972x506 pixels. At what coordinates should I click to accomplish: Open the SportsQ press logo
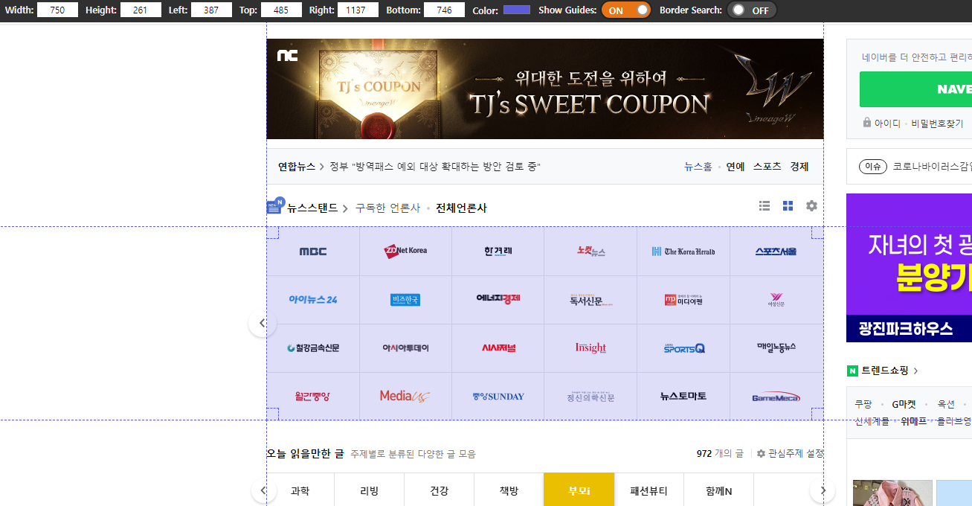[x=683, y=348]
